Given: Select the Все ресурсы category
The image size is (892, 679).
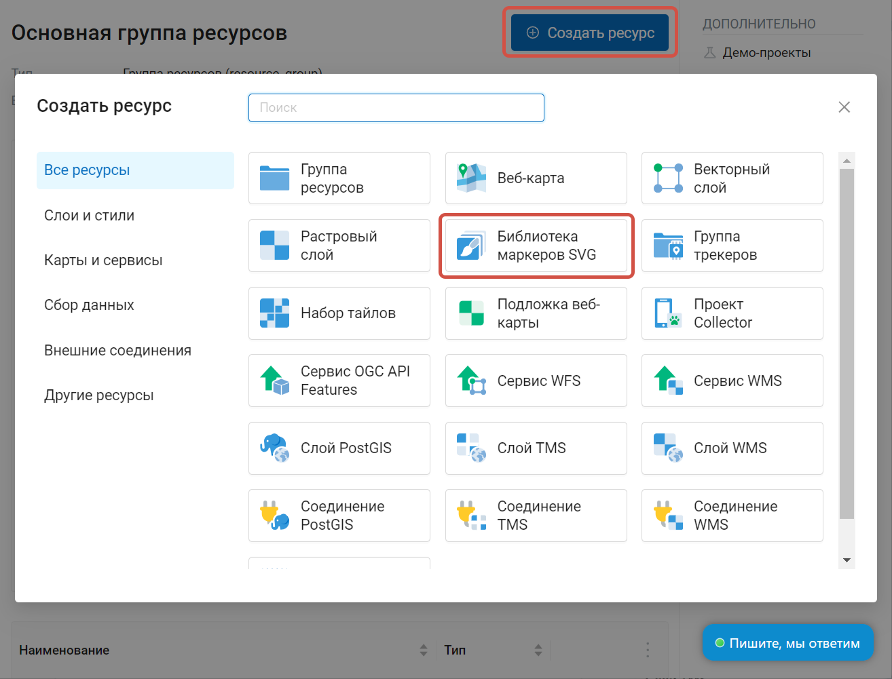Looking at the screenshot, I should [x=135, y=170].
